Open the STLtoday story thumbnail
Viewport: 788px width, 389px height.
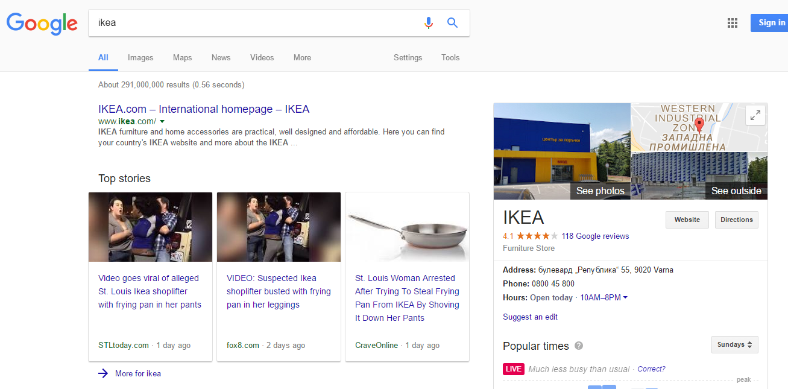[x=150, y=227]
